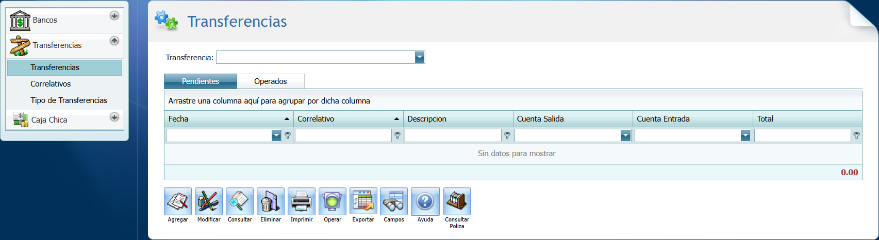879x240 pixels.
Task: Click the Transferencias signpost icon in sidebar
Action: click(20, 46)
